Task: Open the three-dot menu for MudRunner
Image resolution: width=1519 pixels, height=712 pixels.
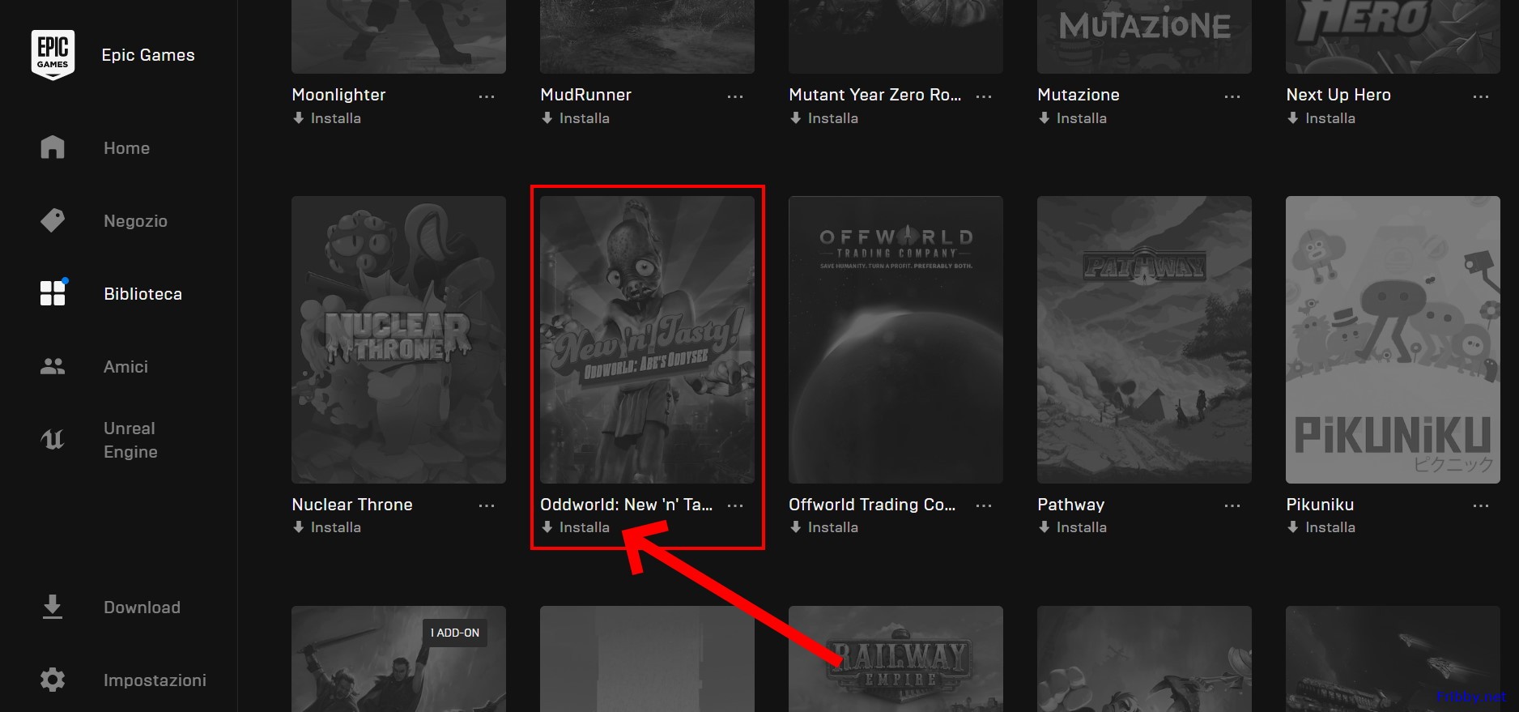Action: coord(735,96)
